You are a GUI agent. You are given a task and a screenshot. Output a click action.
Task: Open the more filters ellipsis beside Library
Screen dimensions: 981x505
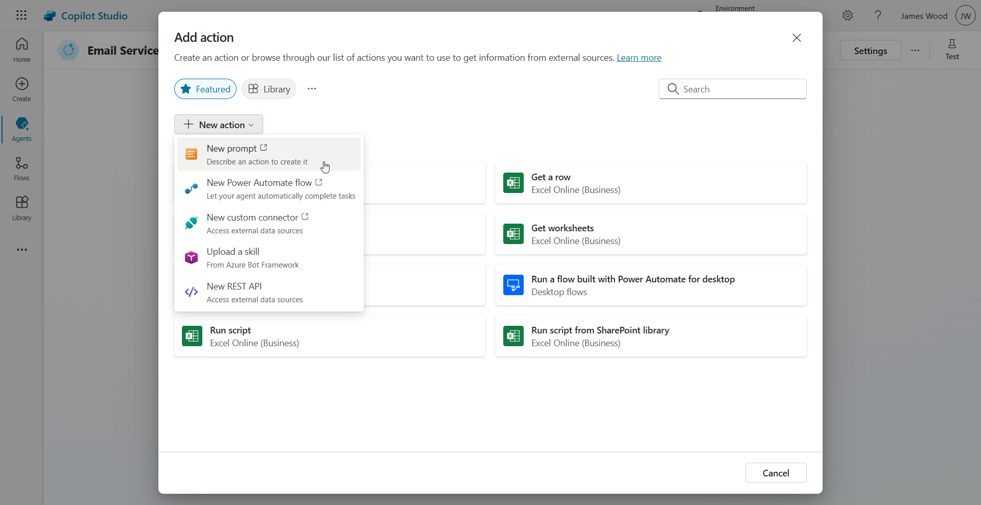pos(312,89)
